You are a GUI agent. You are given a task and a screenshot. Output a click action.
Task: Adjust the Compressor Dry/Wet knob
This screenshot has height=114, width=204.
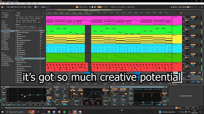click(164, 103)
